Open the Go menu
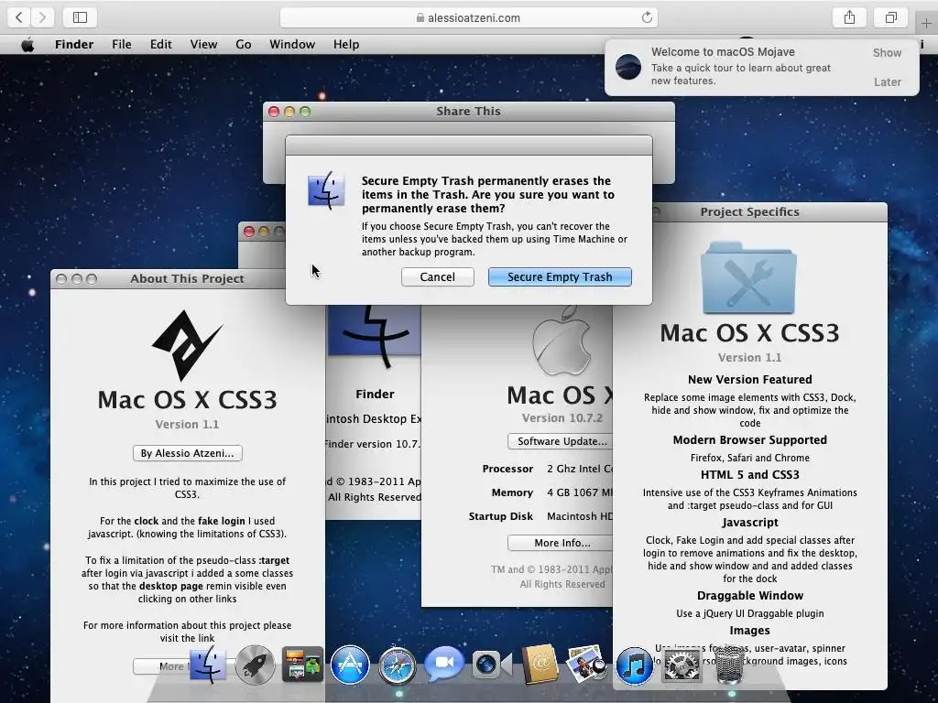This screenshot has height=703, width=938. pyautogui.click(x=244, y=44)
